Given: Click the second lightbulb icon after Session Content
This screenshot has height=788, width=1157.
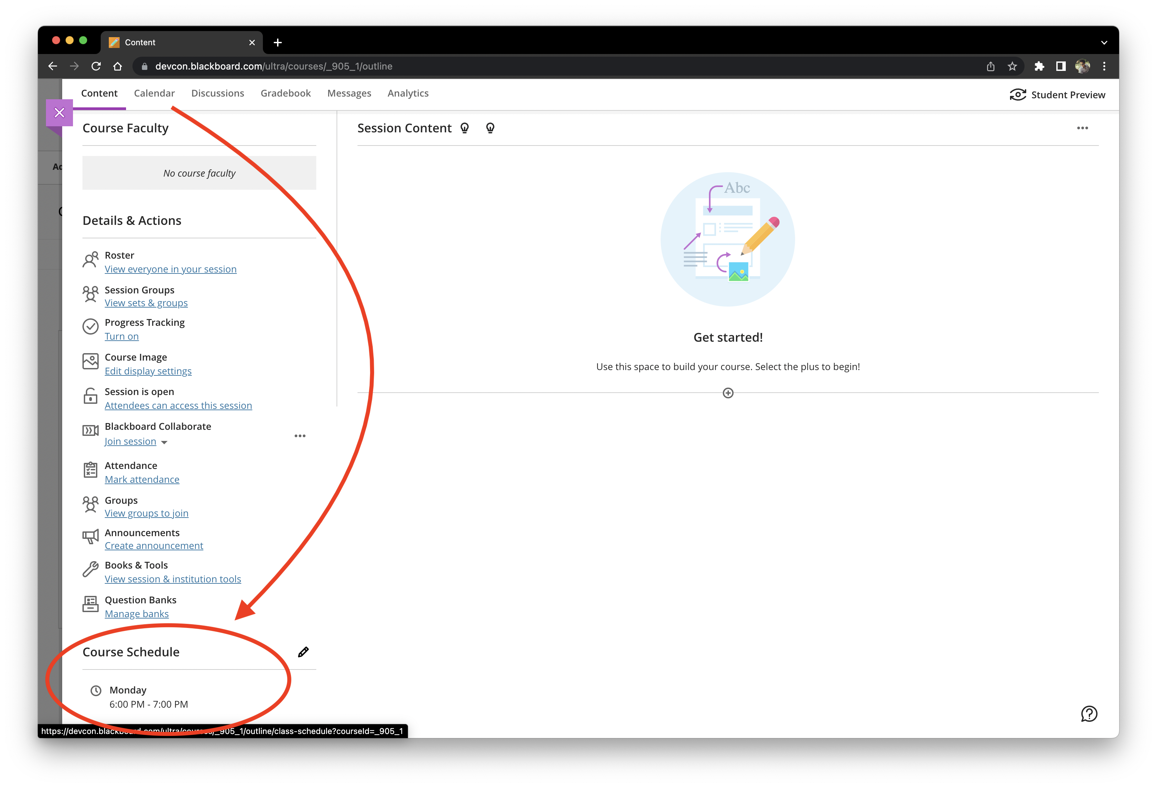Looking at the screenshot, I should [490, 128].
